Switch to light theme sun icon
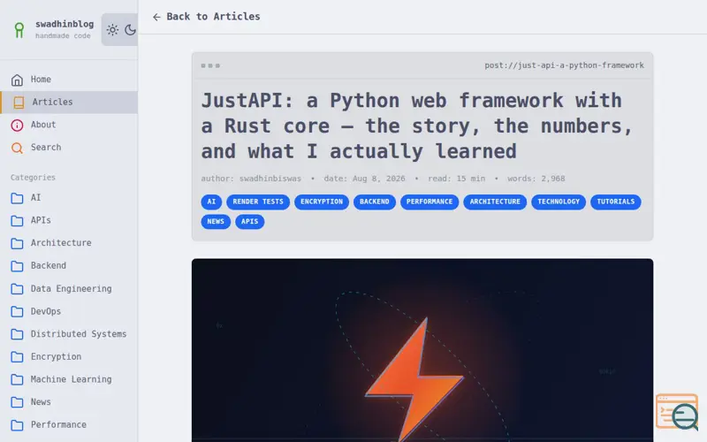Image resolution: width=707 pixels, height=442 pixels. 112,30
